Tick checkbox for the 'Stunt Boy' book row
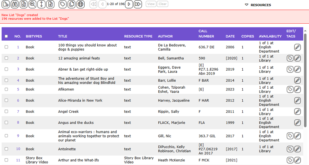 [6, 80]
